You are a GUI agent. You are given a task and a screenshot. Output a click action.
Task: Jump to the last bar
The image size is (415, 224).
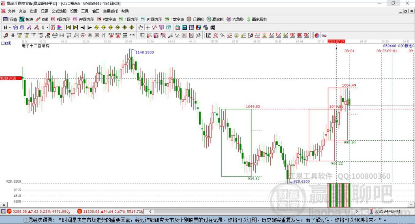[75, 27]
